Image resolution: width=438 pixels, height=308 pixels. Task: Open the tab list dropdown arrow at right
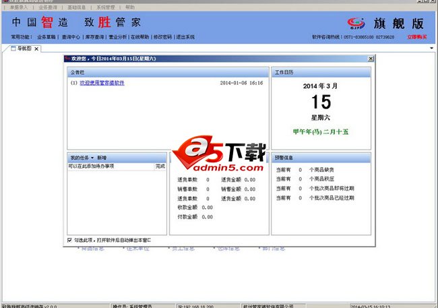pyautogui.click(x=431, y=49)
